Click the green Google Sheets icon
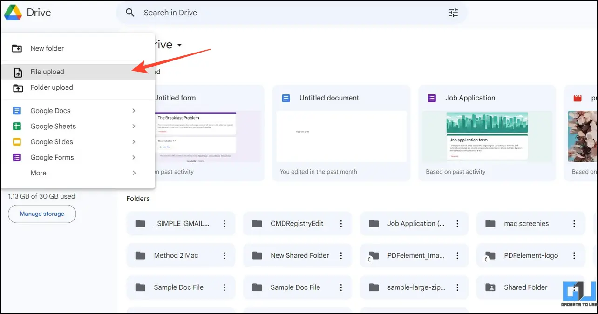 pyautogui.click(x=17, y=126)
